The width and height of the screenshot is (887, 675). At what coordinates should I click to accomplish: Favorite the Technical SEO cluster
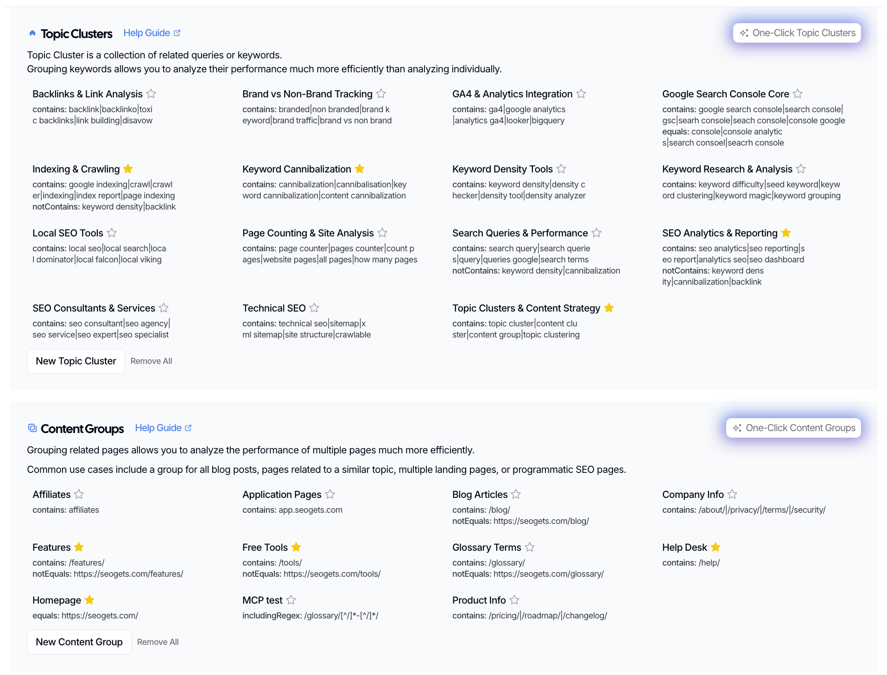tap(314, 308)
